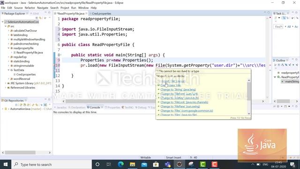The image size is (300, 169).
Task: Select the ReadPropertyFile.java editor tab
Action: pyautogui.click(x=70, y=14)
